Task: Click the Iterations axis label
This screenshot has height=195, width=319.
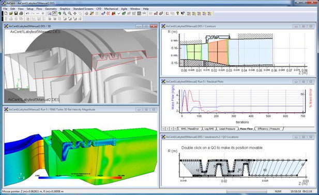Action: 242,122
